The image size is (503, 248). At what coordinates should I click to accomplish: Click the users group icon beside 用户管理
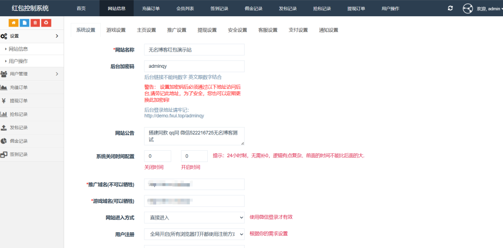[4, 74]
